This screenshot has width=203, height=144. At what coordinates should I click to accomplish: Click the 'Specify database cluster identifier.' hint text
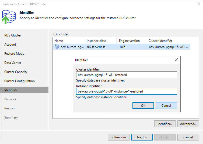[x=100, y=80]
